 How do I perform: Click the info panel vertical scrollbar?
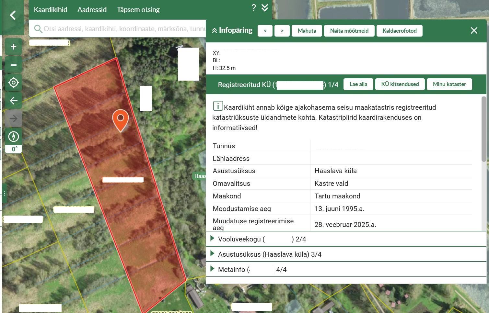point(484,129)
